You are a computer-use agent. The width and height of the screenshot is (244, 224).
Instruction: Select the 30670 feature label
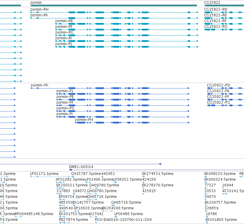[x=210, y=197]
